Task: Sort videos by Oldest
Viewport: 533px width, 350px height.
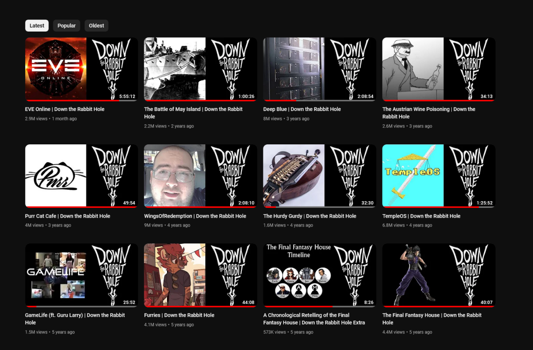Action: 96,25
